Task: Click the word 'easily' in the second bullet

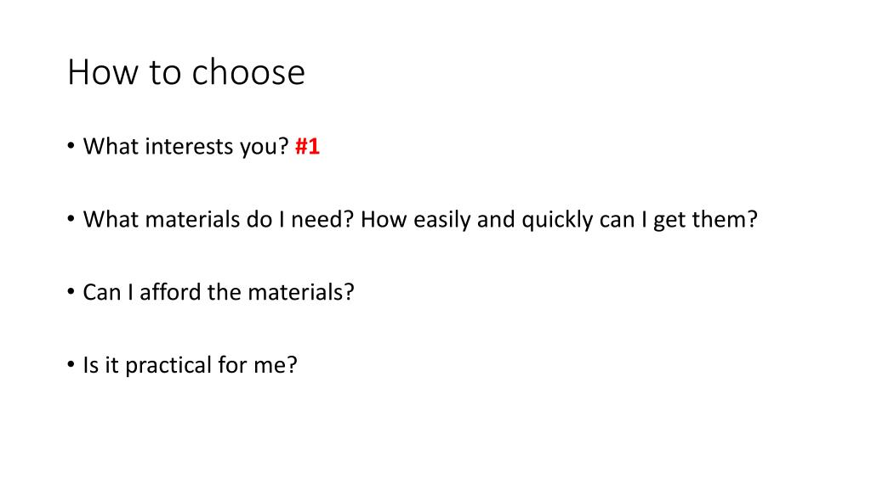Action: [x=442, y=220]
